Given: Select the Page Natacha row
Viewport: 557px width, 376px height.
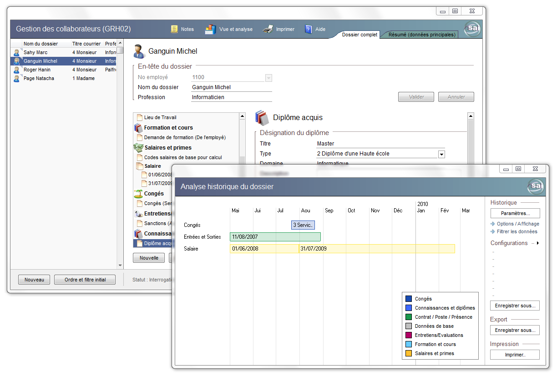Looking at the screenshot, I should [39, 78].
